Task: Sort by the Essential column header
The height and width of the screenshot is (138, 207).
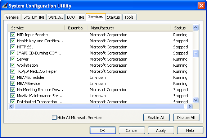Action: point(76,28)
